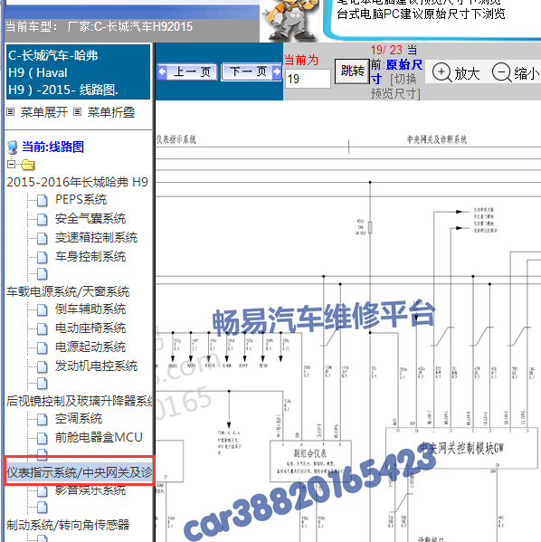
Task: Click the page icon beside 车身控制系统
Action: coord(43,257)
